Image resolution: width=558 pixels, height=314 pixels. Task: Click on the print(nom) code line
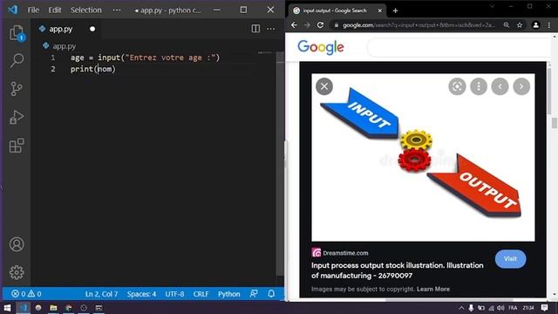pos(93,69)
